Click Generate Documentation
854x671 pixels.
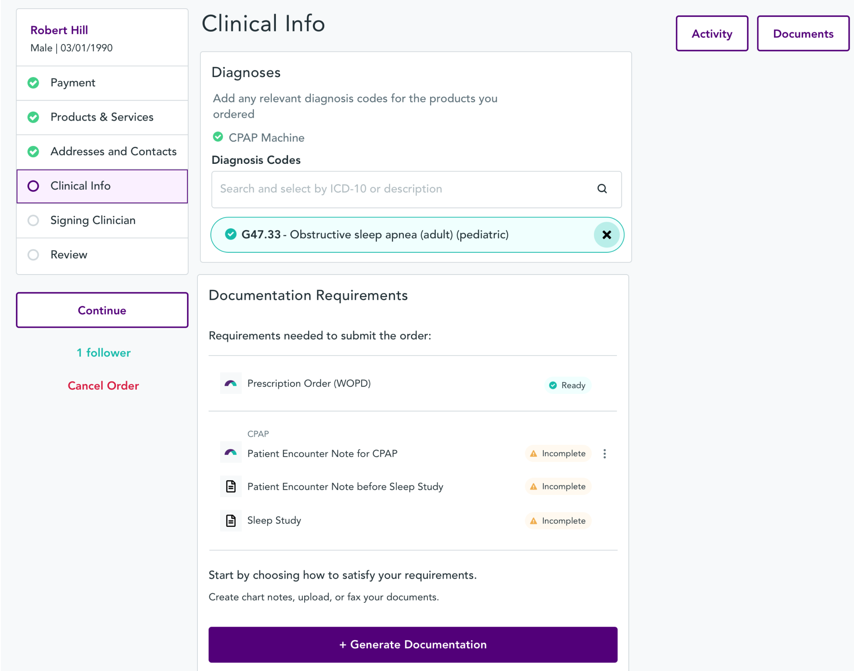click(x=413, y=644)
